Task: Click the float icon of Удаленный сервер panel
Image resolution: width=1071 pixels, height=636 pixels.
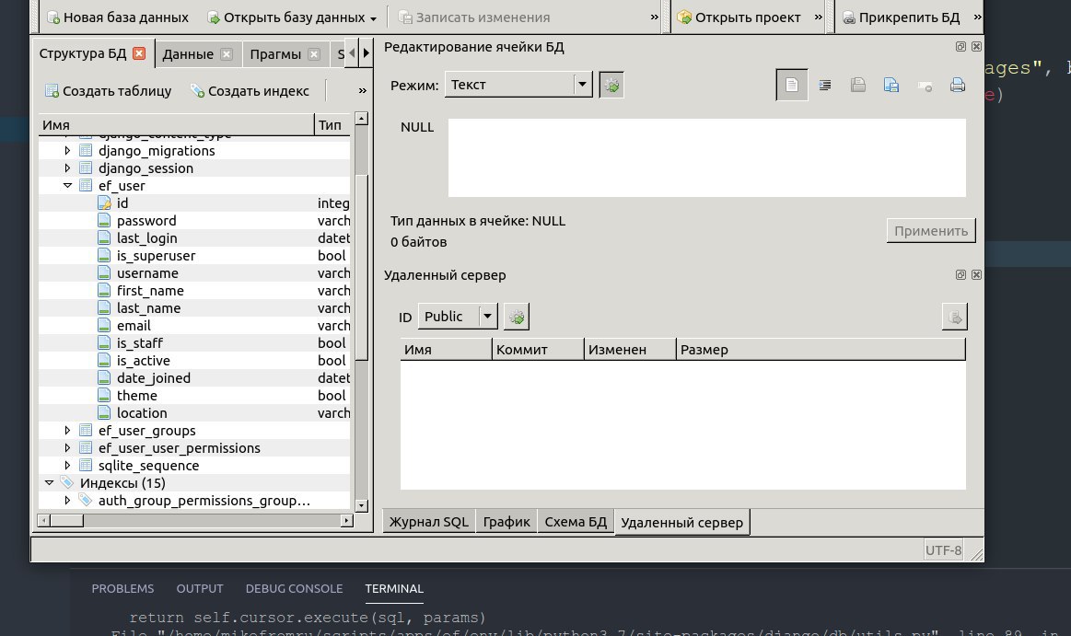Action: (x=960, y=274)
